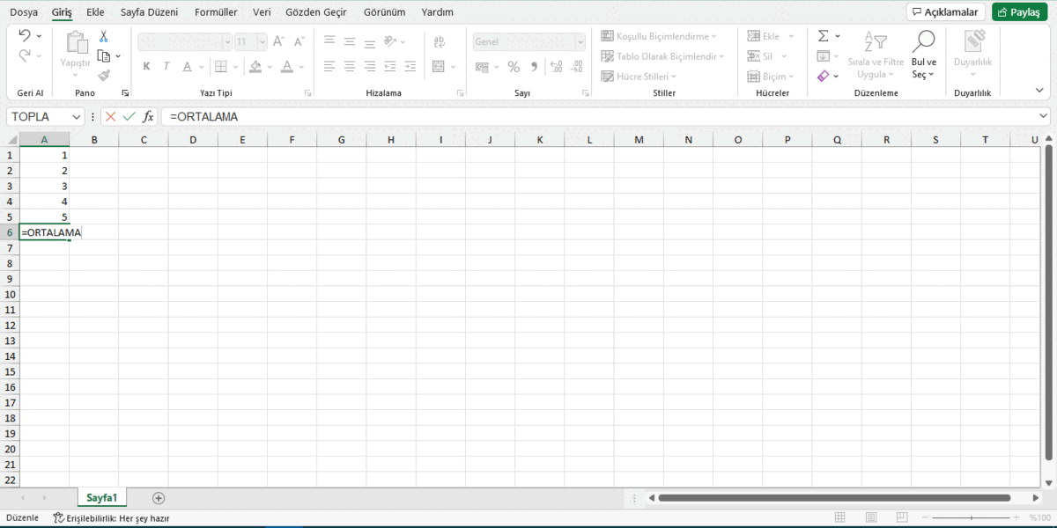The width and height of the screenshot is (1057, 528).
Task: Click the AutoSum sigma icon
Action: [x=823, y=36]
